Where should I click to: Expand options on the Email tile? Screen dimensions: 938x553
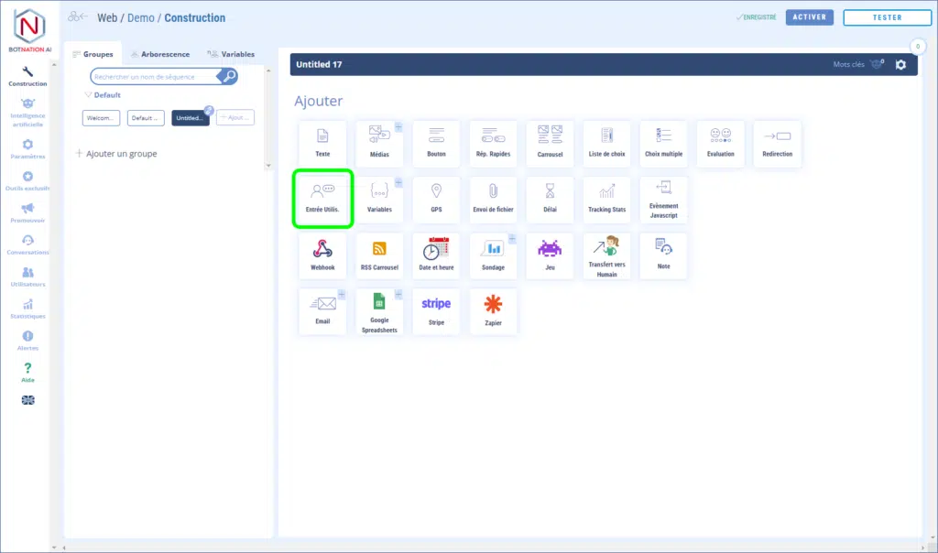342,295
